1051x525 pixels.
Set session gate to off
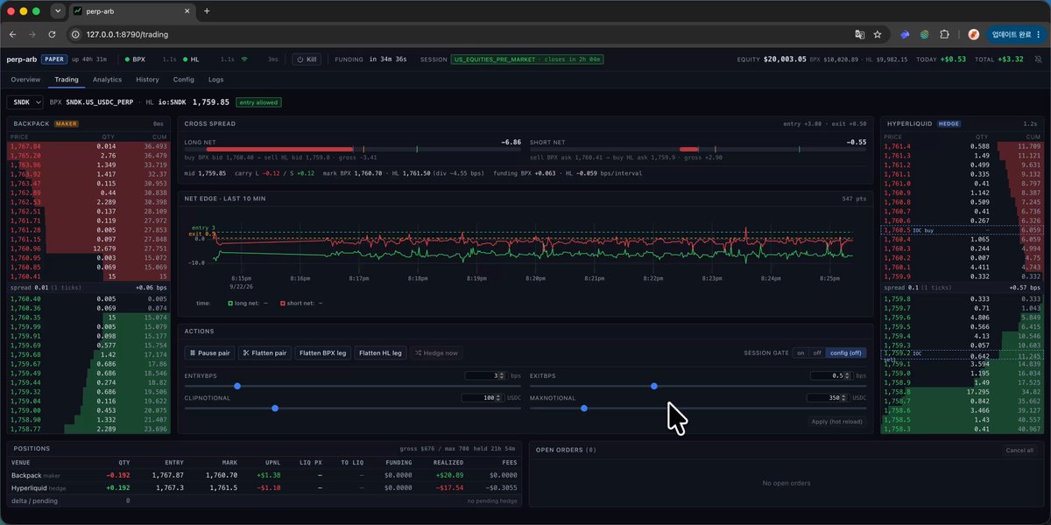[816, 353]
